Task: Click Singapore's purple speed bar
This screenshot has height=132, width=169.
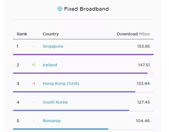Action: click(x=83, y=54)
